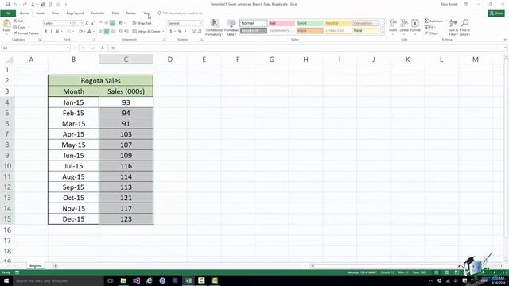Viewport: 509px width, 286px height.
Task: Click the Insert Function fx icon
Action: (x=103, y=48)
